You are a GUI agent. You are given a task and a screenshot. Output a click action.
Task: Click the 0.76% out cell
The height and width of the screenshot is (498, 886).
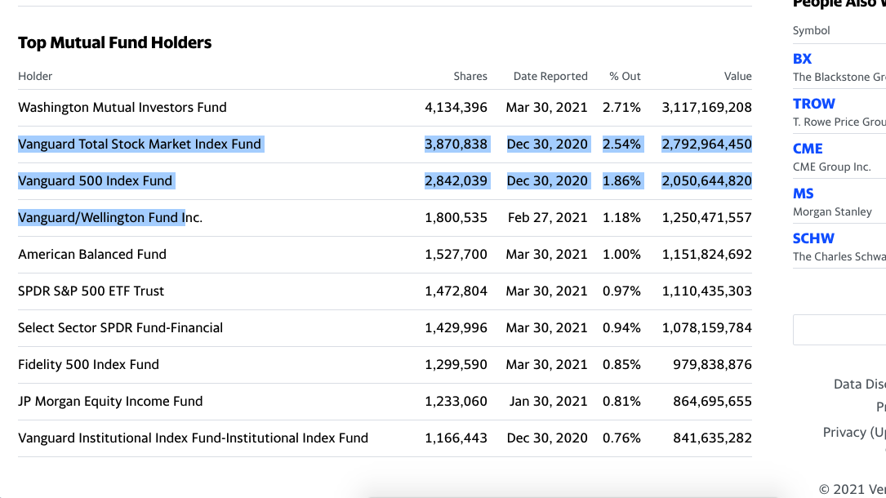621,438
